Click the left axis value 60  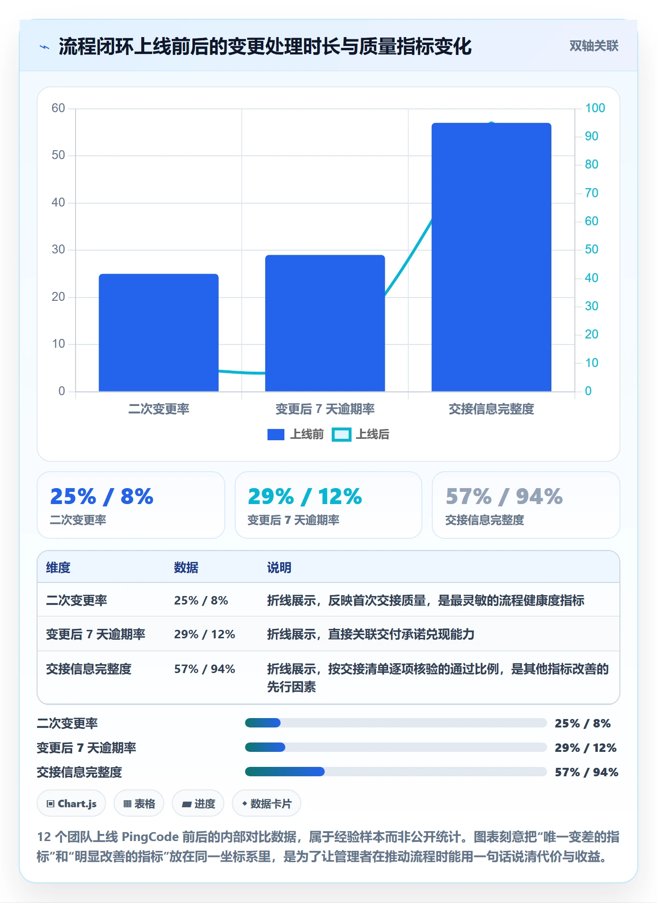click(58, 108)
